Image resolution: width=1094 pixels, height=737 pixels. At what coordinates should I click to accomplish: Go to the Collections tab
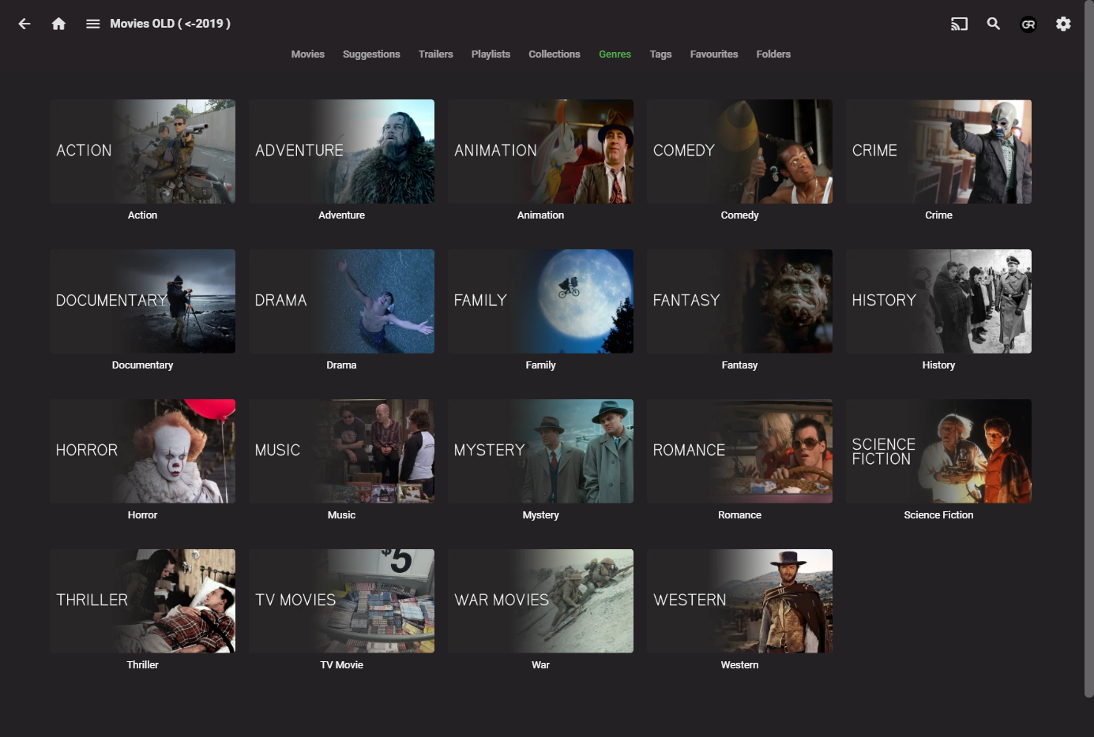click(x=555, y=54)
